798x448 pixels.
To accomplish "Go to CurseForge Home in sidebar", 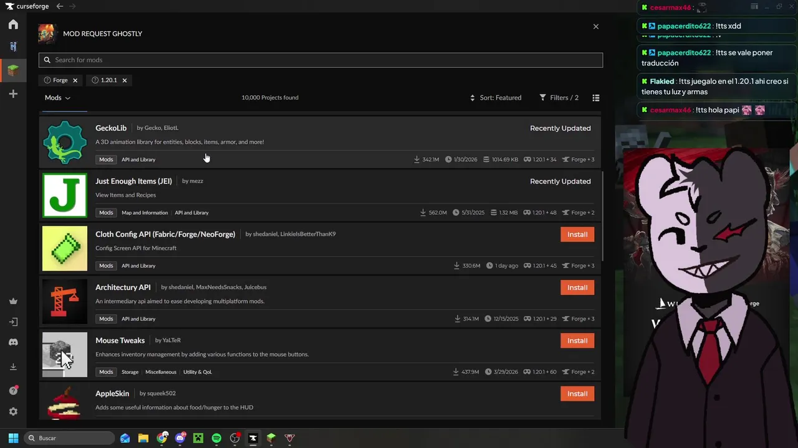I will (x=13, y=24).
